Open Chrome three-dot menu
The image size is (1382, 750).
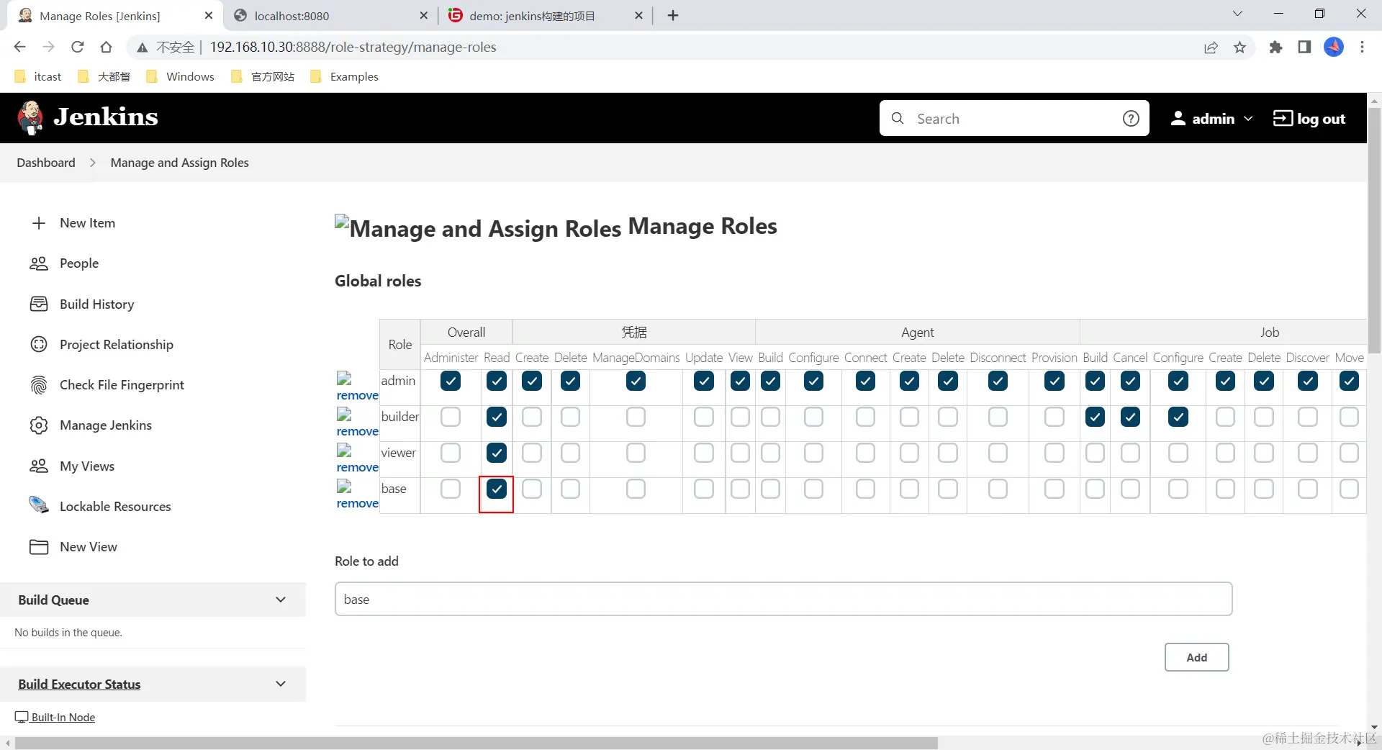coord(1362,47)
